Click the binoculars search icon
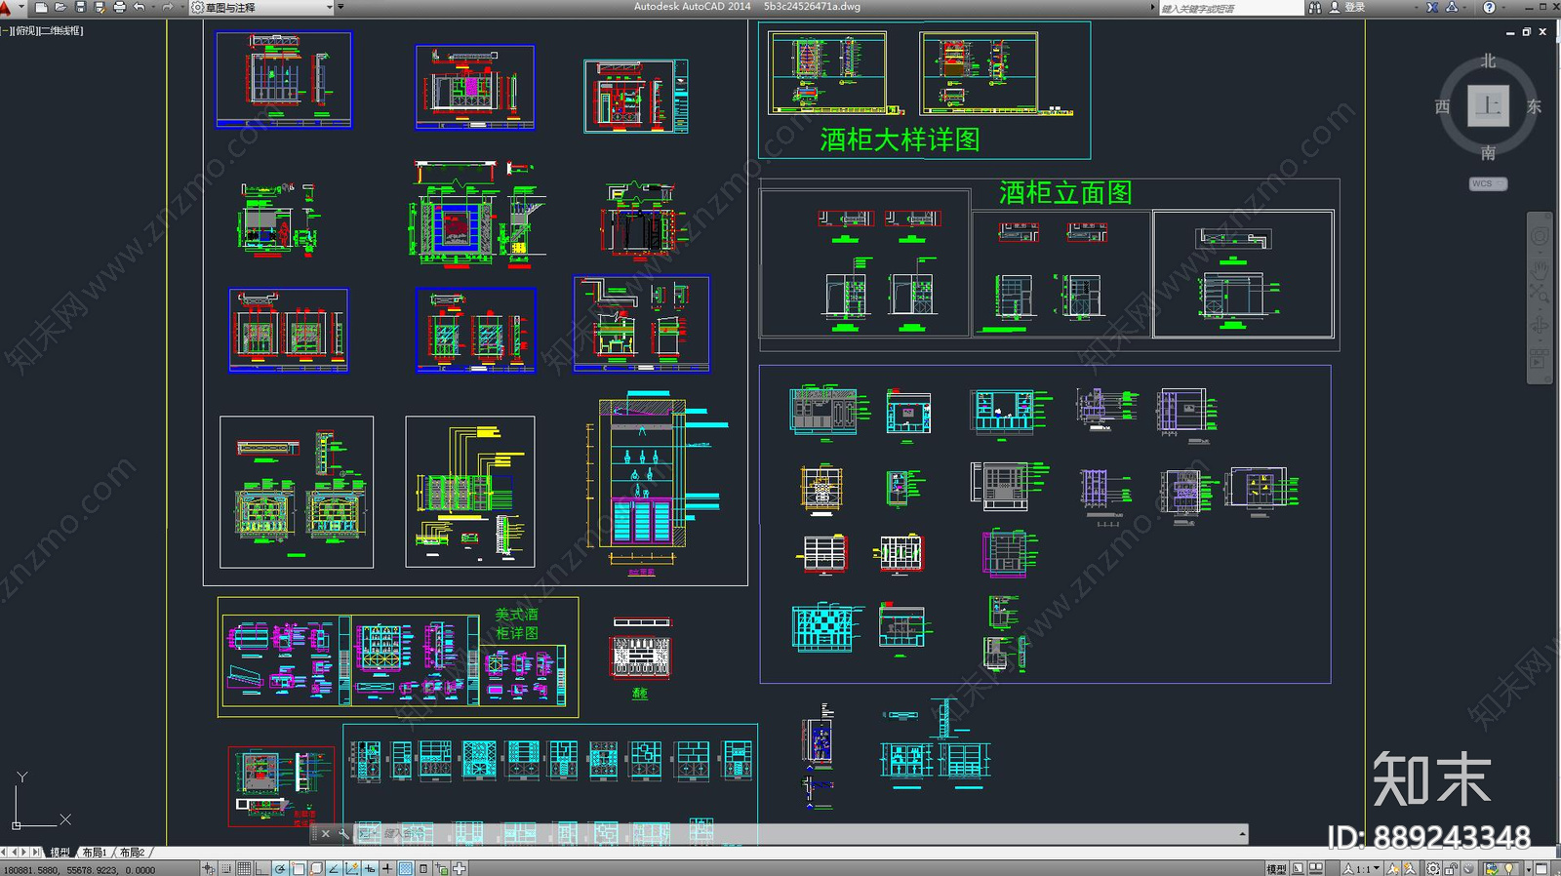This screenshot has height=876, width=1561. 1314,7
